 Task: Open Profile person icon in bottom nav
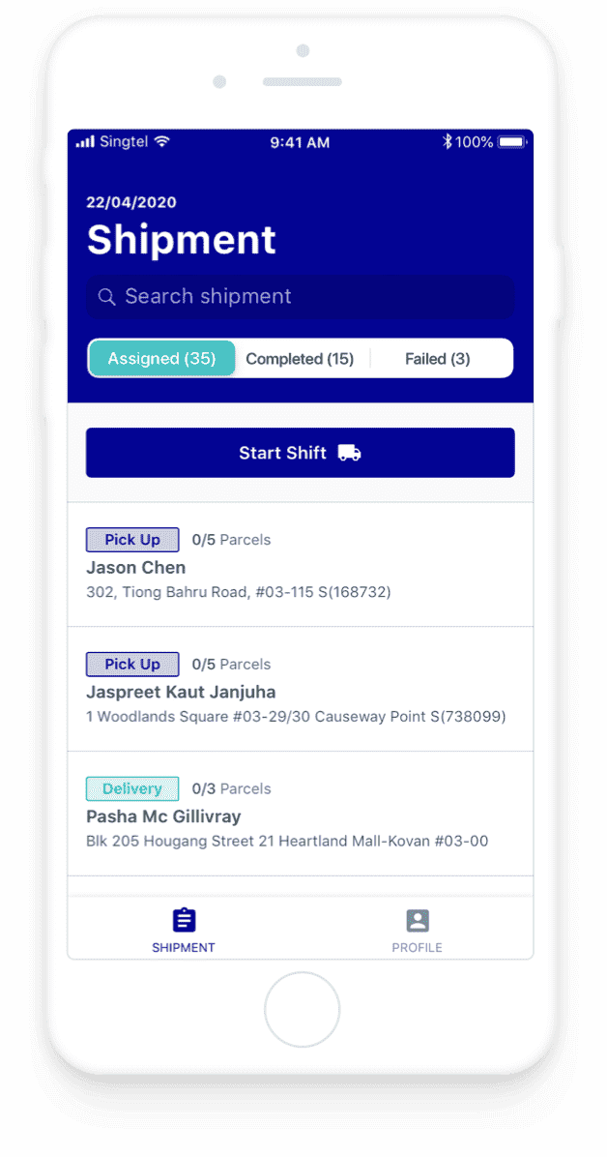(418, 920)
